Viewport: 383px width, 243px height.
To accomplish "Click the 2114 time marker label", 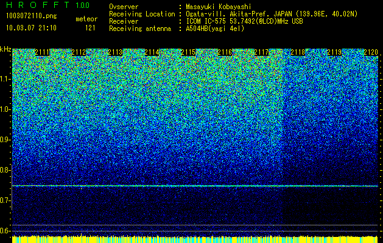I will [152, 52].
